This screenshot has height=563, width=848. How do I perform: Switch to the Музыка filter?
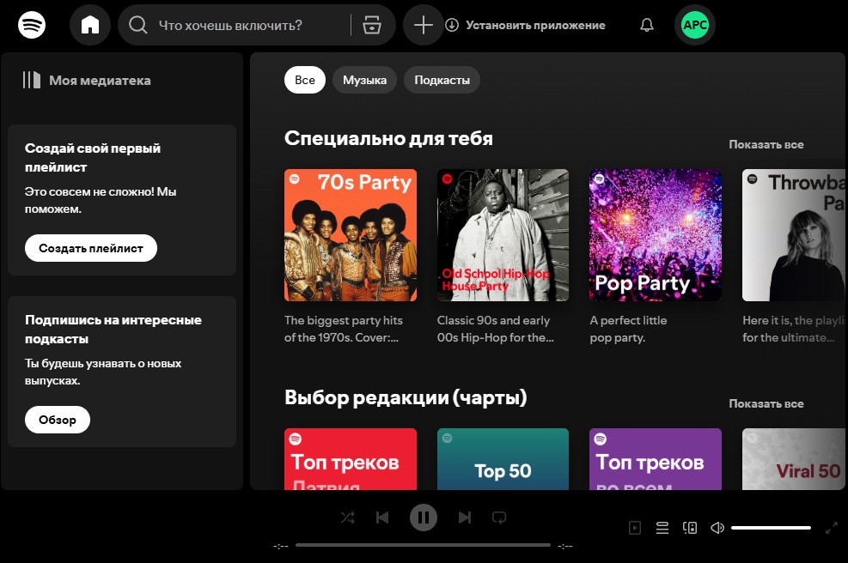coord(364,80)
